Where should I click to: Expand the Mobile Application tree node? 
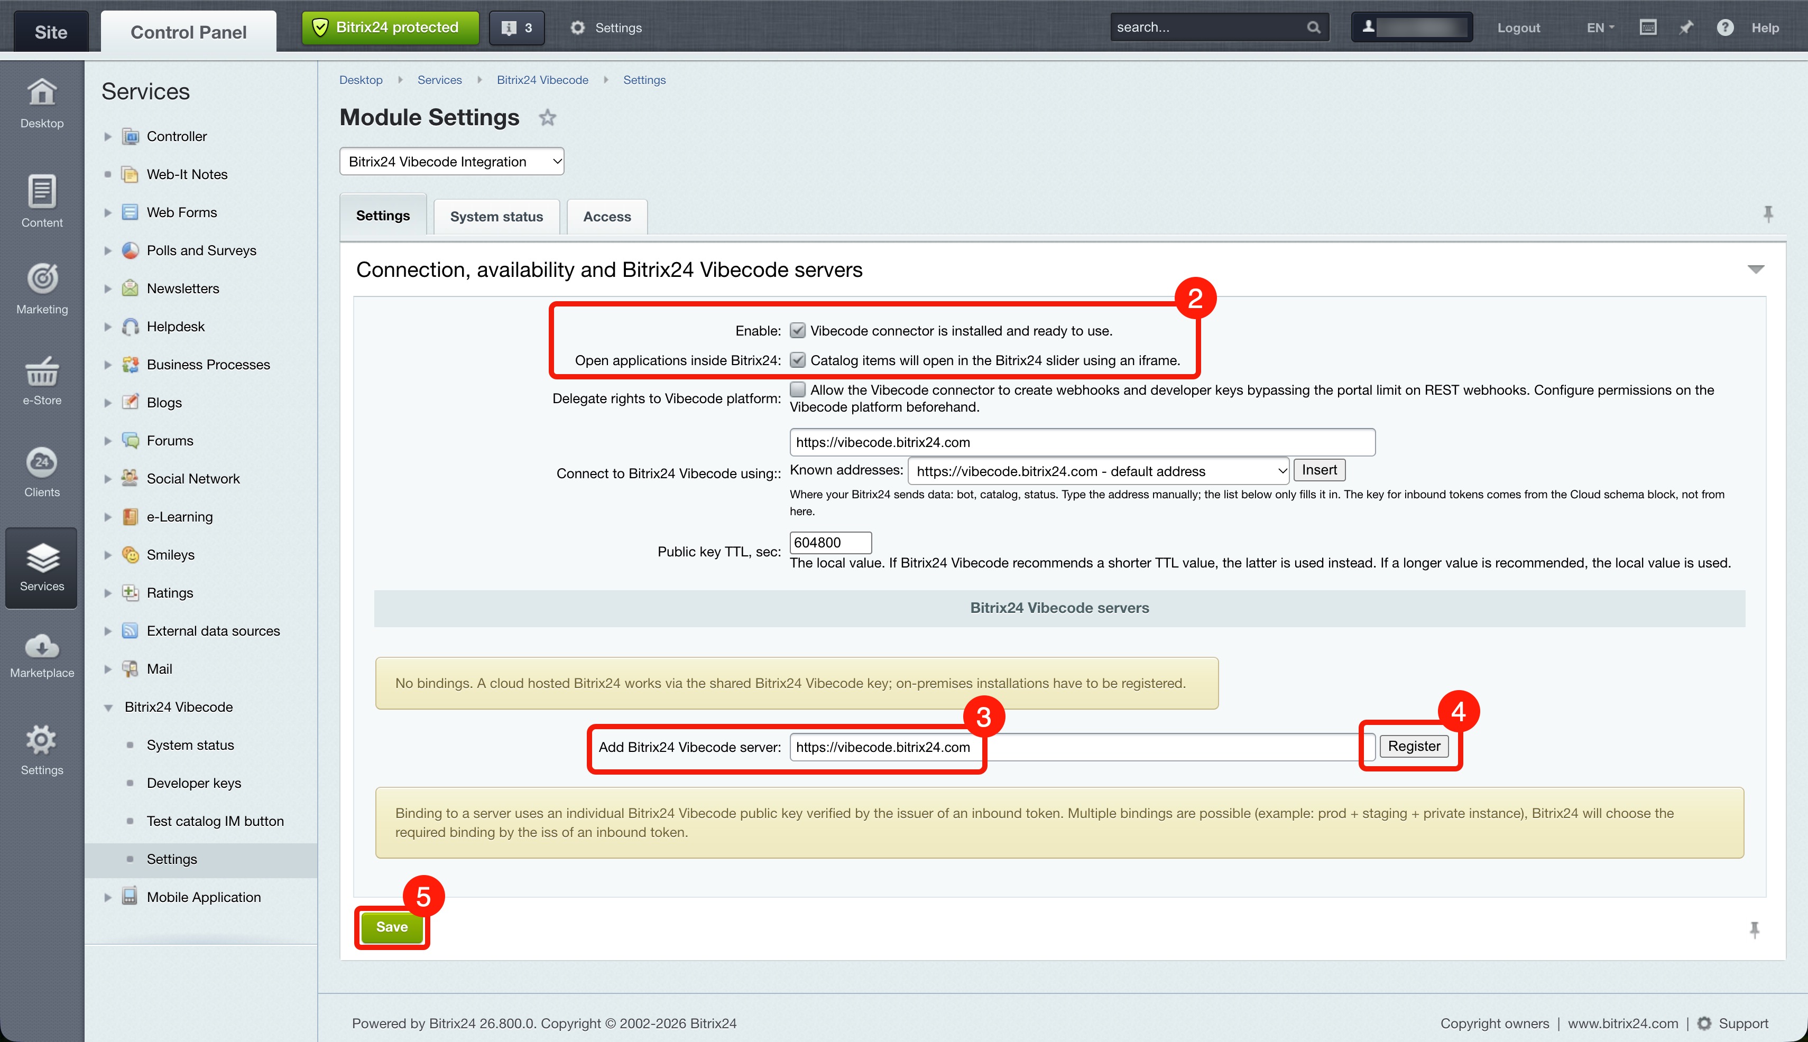tap(107, 897)
